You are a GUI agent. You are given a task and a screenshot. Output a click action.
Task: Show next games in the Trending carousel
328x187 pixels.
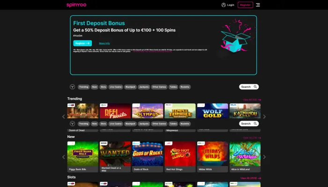click(264, 117)
